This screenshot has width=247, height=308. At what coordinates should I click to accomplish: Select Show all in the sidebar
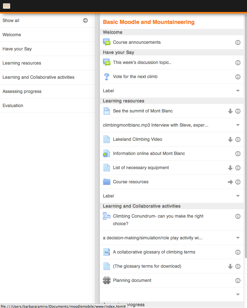pyautogui.click(x=48, y=20)
